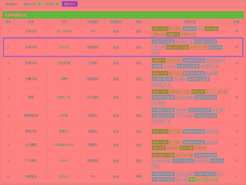Click the 定(订)金纠纷 tag in ZEEKR 001 row

coord(216,92)
